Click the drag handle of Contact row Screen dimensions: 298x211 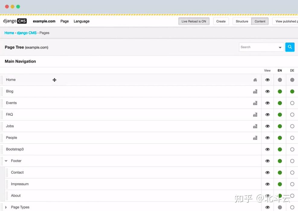(7, 173)
